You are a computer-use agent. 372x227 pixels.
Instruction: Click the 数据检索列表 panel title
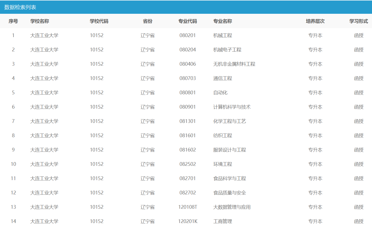pyautogui.click(x=20, y=7)
